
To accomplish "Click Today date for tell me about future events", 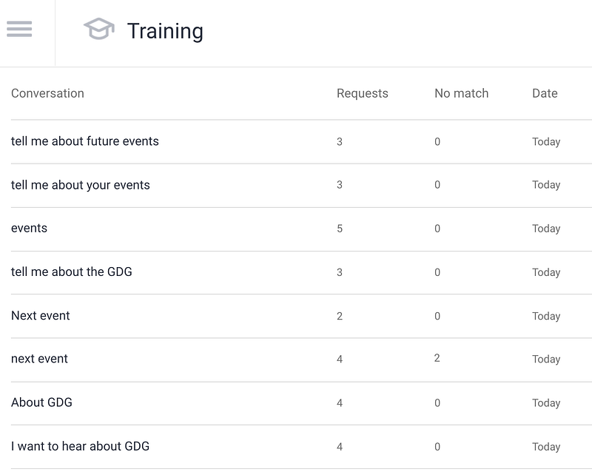I will 546,141.
